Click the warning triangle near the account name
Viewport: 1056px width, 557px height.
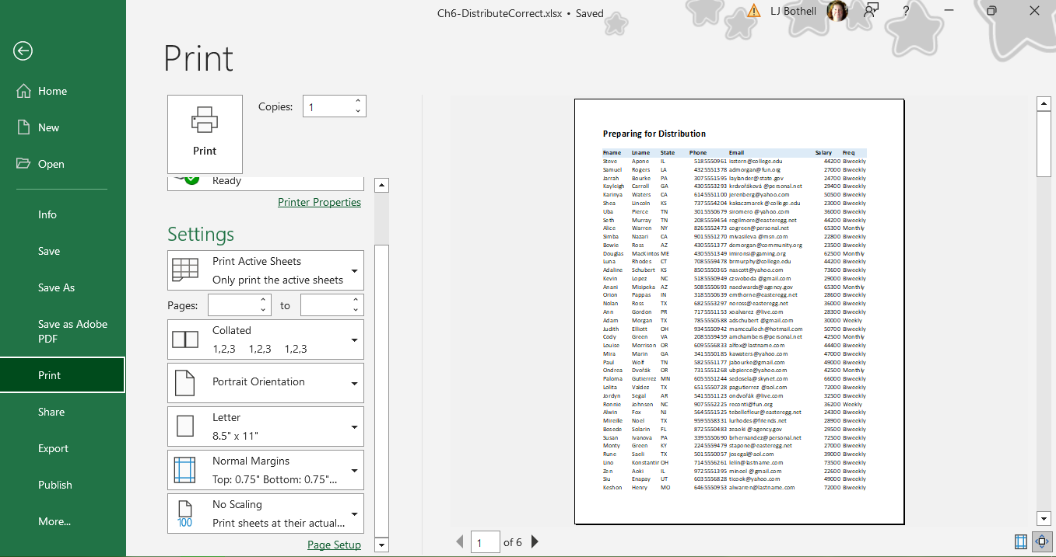point(753,11)
